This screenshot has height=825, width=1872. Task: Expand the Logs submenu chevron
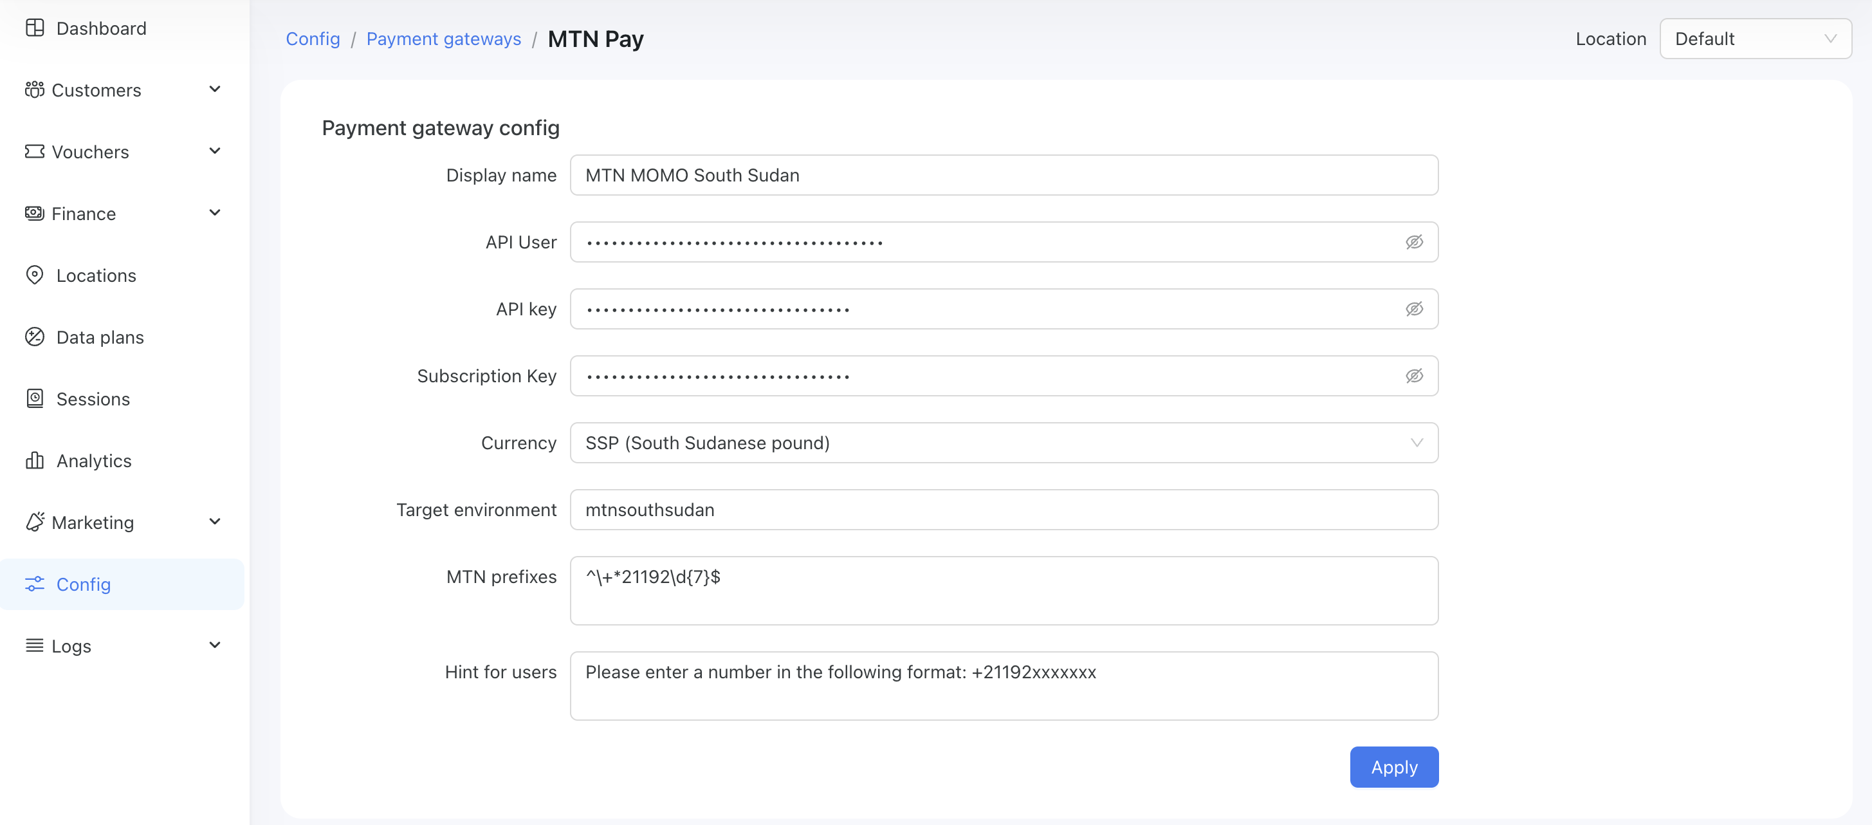214,645
